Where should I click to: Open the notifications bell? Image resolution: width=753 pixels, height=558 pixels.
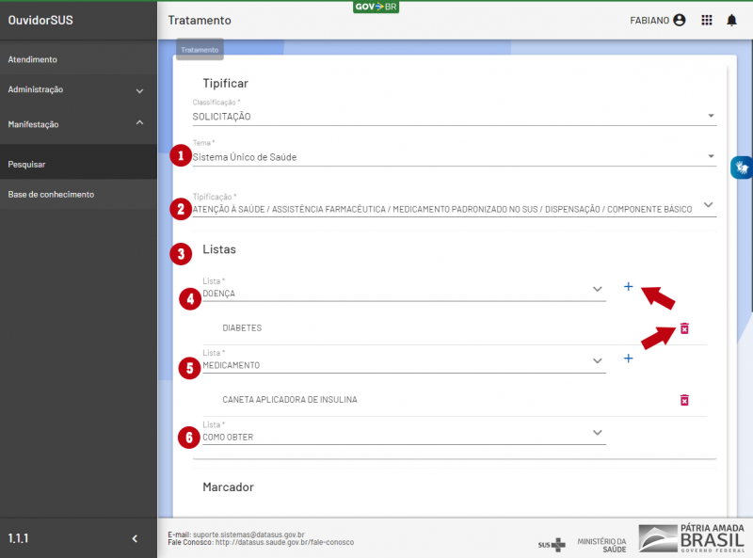coord(731,20)
